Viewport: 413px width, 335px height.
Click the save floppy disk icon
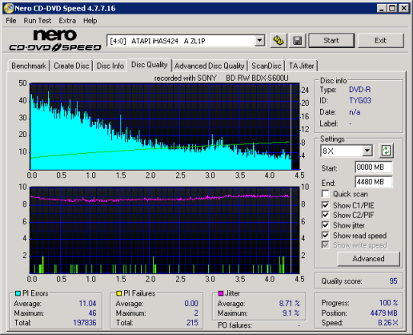(x=297, y=41)
